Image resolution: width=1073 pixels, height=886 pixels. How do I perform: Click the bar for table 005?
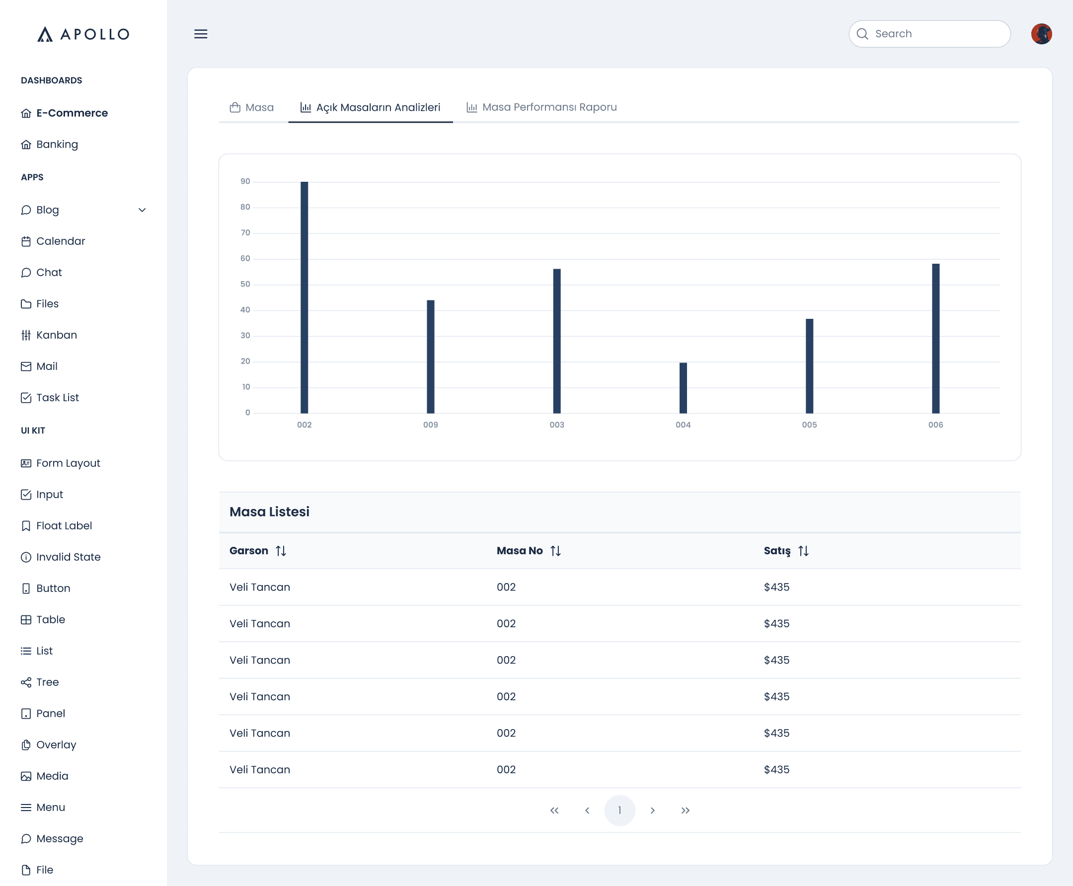click(810, 366)
